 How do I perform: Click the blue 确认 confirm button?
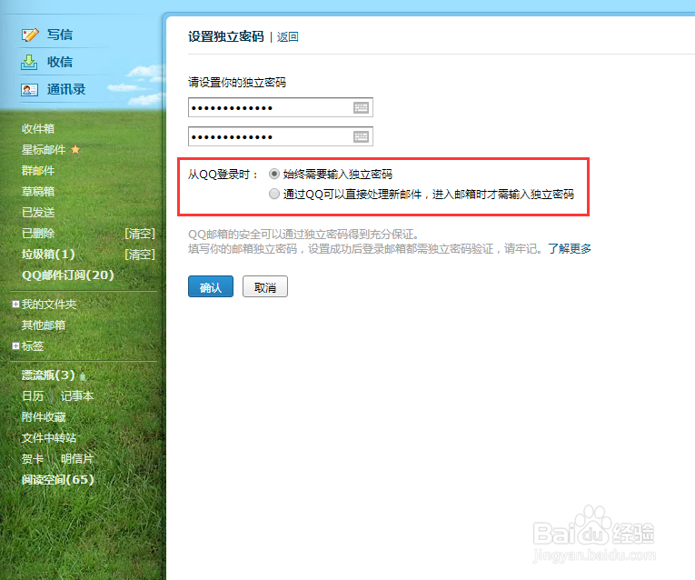coord(211,286)
